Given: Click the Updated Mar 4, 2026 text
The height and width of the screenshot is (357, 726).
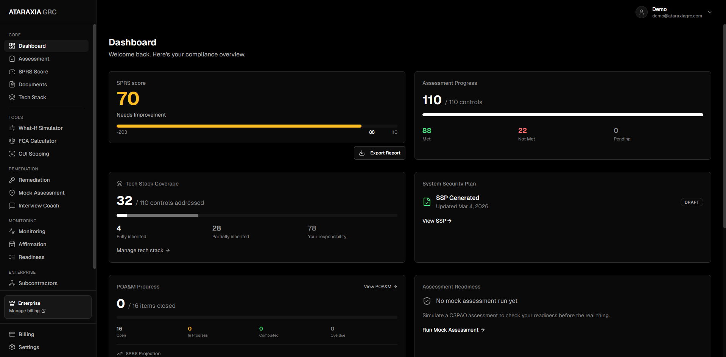Looking at the screenshot, I should click(x=462, y=206).
